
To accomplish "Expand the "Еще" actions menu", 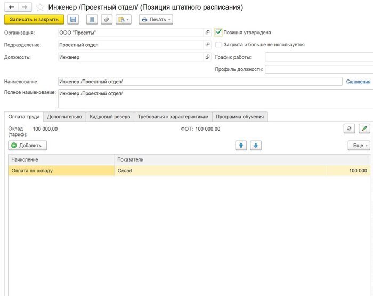I will click(x=359, y=146).
